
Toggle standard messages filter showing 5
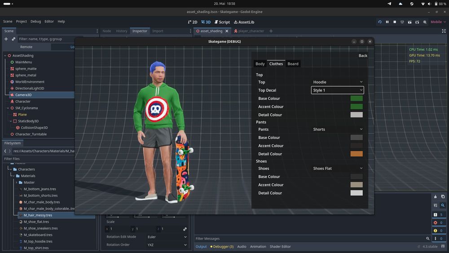tap(438, 215)
